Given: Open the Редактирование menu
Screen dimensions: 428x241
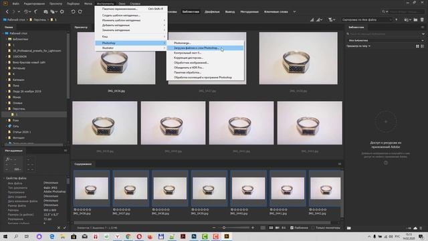Looking at the screenshot, I should coord(34,4).
